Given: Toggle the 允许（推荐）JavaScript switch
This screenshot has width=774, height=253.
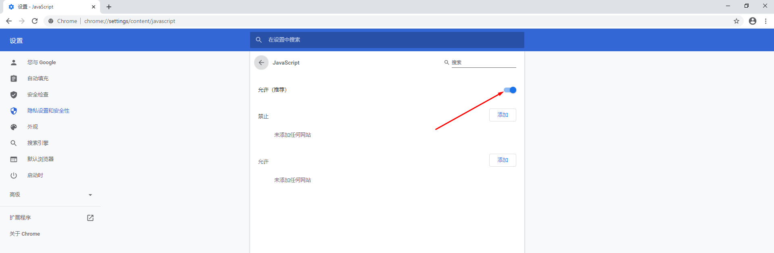Looking at the screenshot, I should (x=510, y=90).
